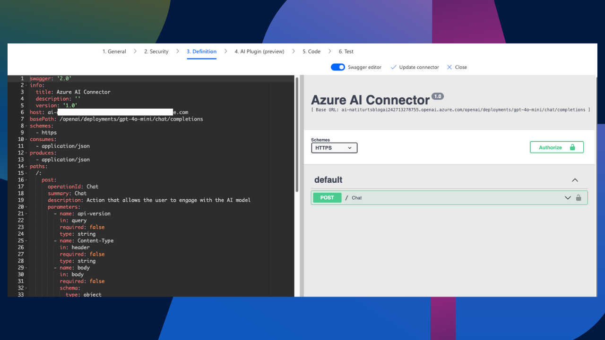Click the 'operationId: Chat' code line
Viewport: 605px width, 340px height.
tap(73, 187)
